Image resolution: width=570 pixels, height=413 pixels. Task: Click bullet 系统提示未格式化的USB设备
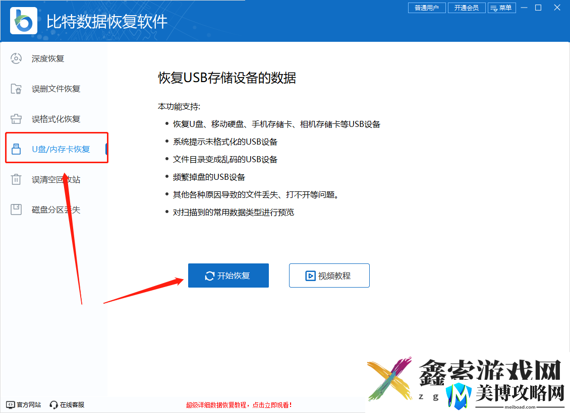coord(225,142)
